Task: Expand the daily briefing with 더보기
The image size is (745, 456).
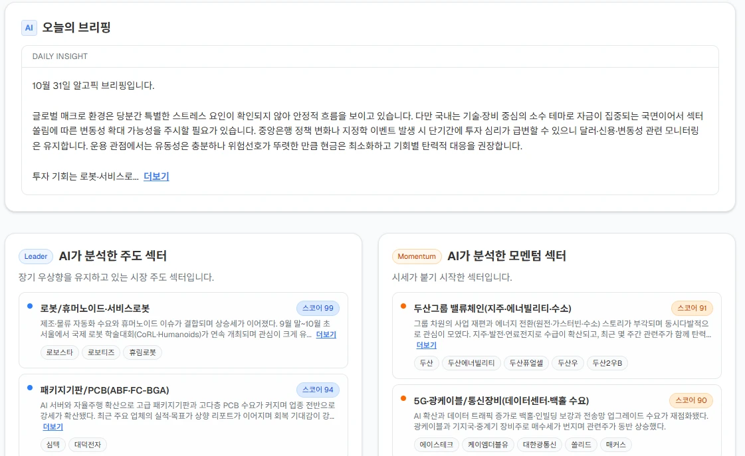Action: pyautogui.click(x=156, y=177)
